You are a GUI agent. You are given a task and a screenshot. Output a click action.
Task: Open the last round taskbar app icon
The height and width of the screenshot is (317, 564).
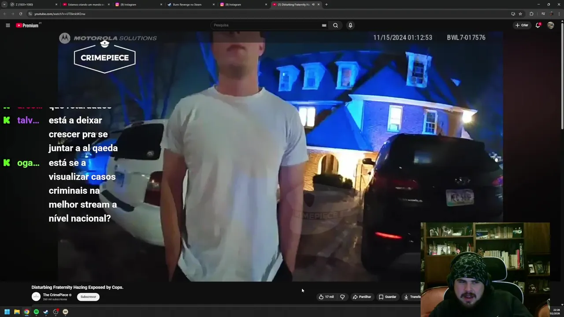[65, 312]
